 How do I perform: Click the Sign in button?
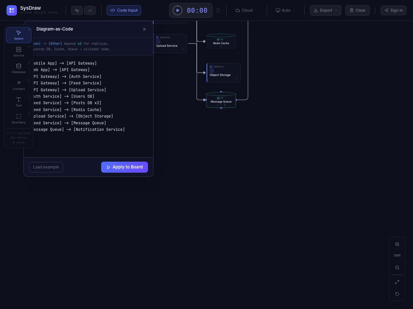pos(393,10)
